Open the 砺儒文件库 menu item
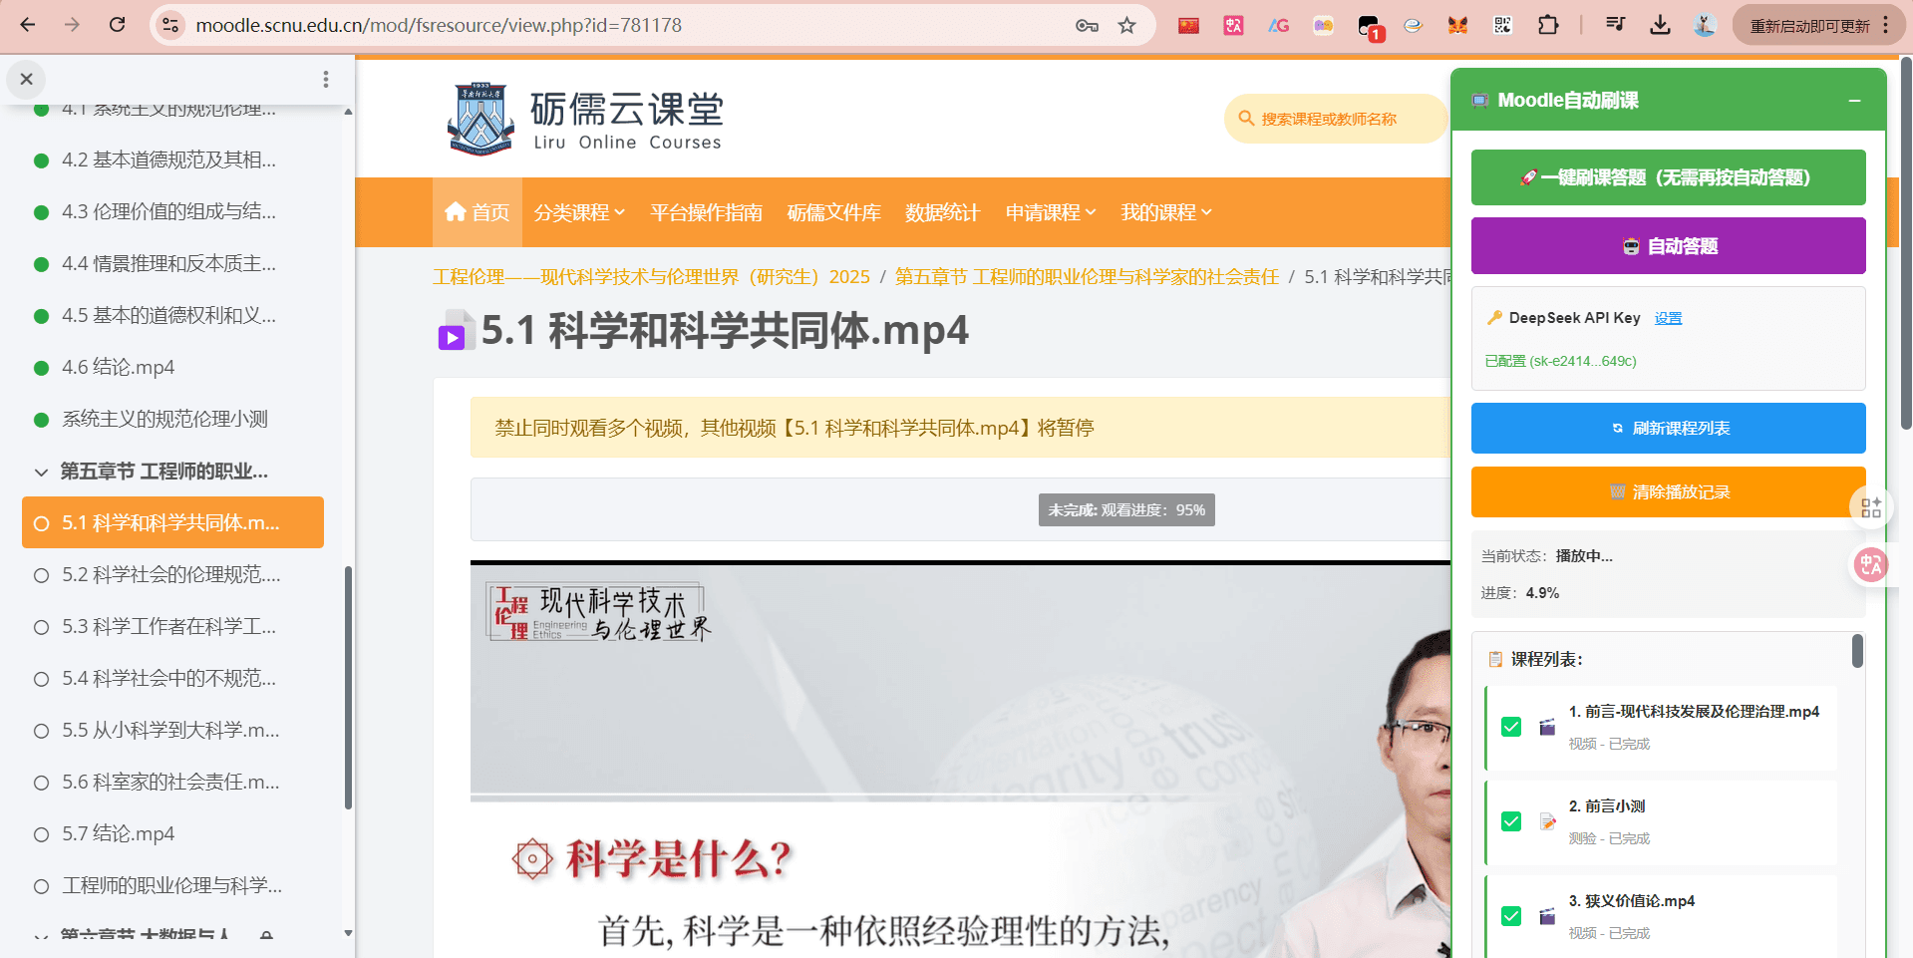 click(x=833, y=211)
